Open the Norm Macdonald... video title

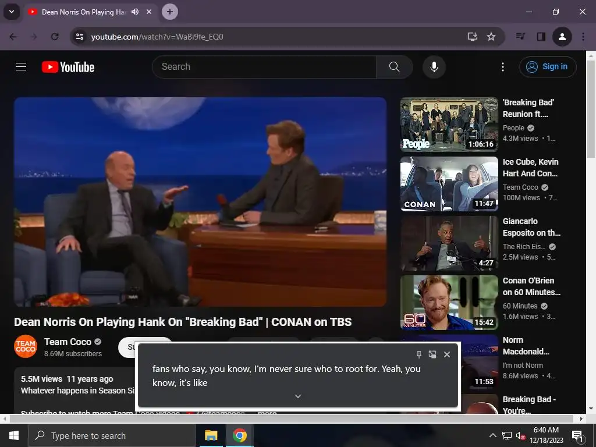point(526,346)
